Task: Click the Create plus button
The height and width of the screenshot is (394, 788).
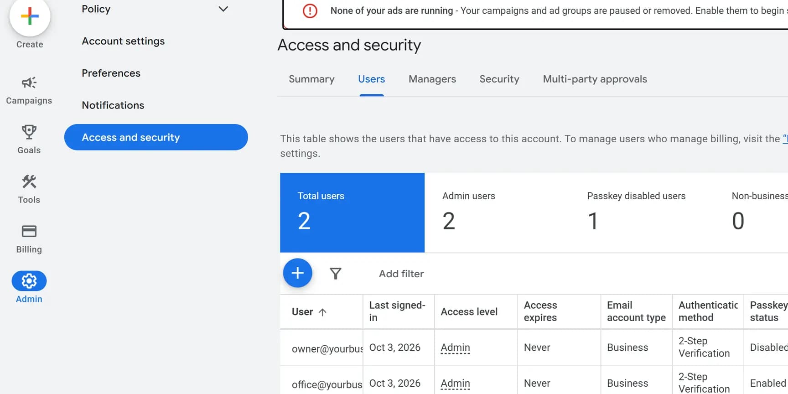Action: click(x=30, y=16)
